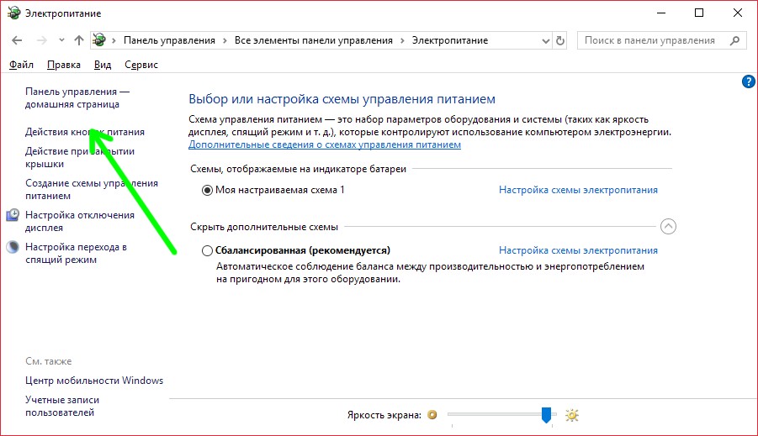Open the Правка menu

64,65
